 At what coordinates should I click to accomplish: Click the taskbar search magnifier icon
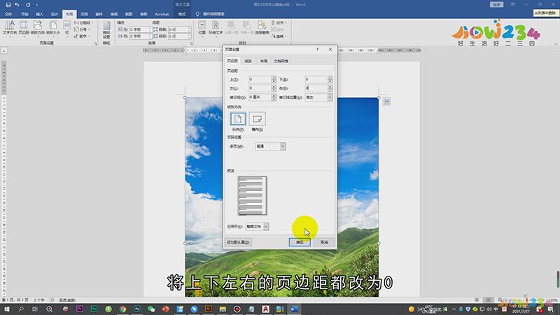pyautogui.click(x=21, y=309)
